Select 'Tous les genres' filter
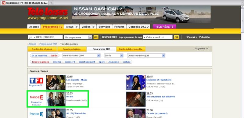Screen dimensions: 244x118 click(x=40, y=62)
